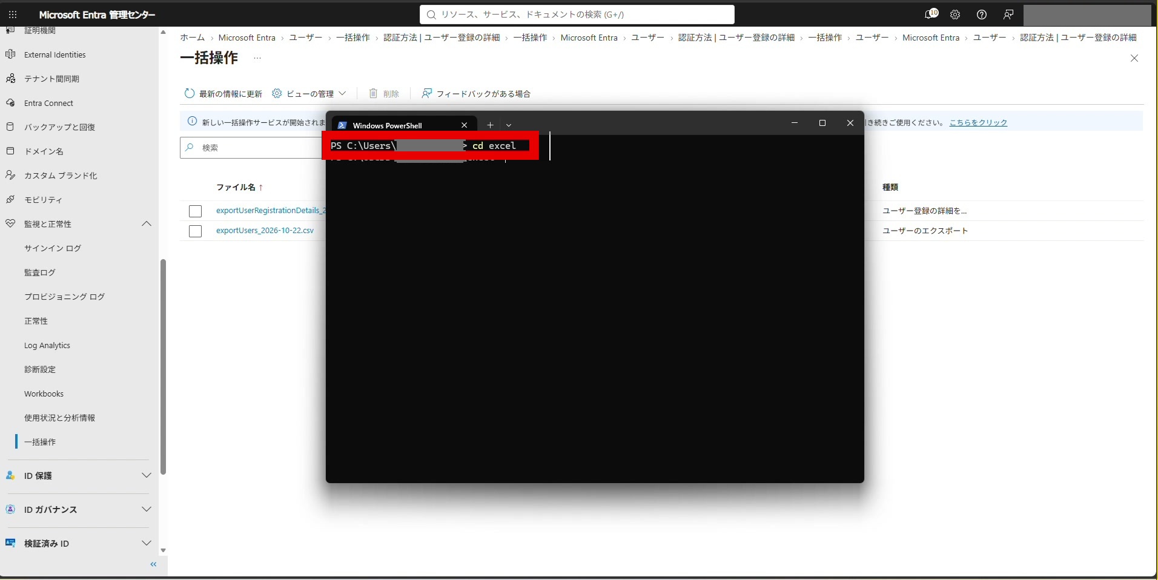Open Log Analytics in sidebar

click(x=47, y=345)
